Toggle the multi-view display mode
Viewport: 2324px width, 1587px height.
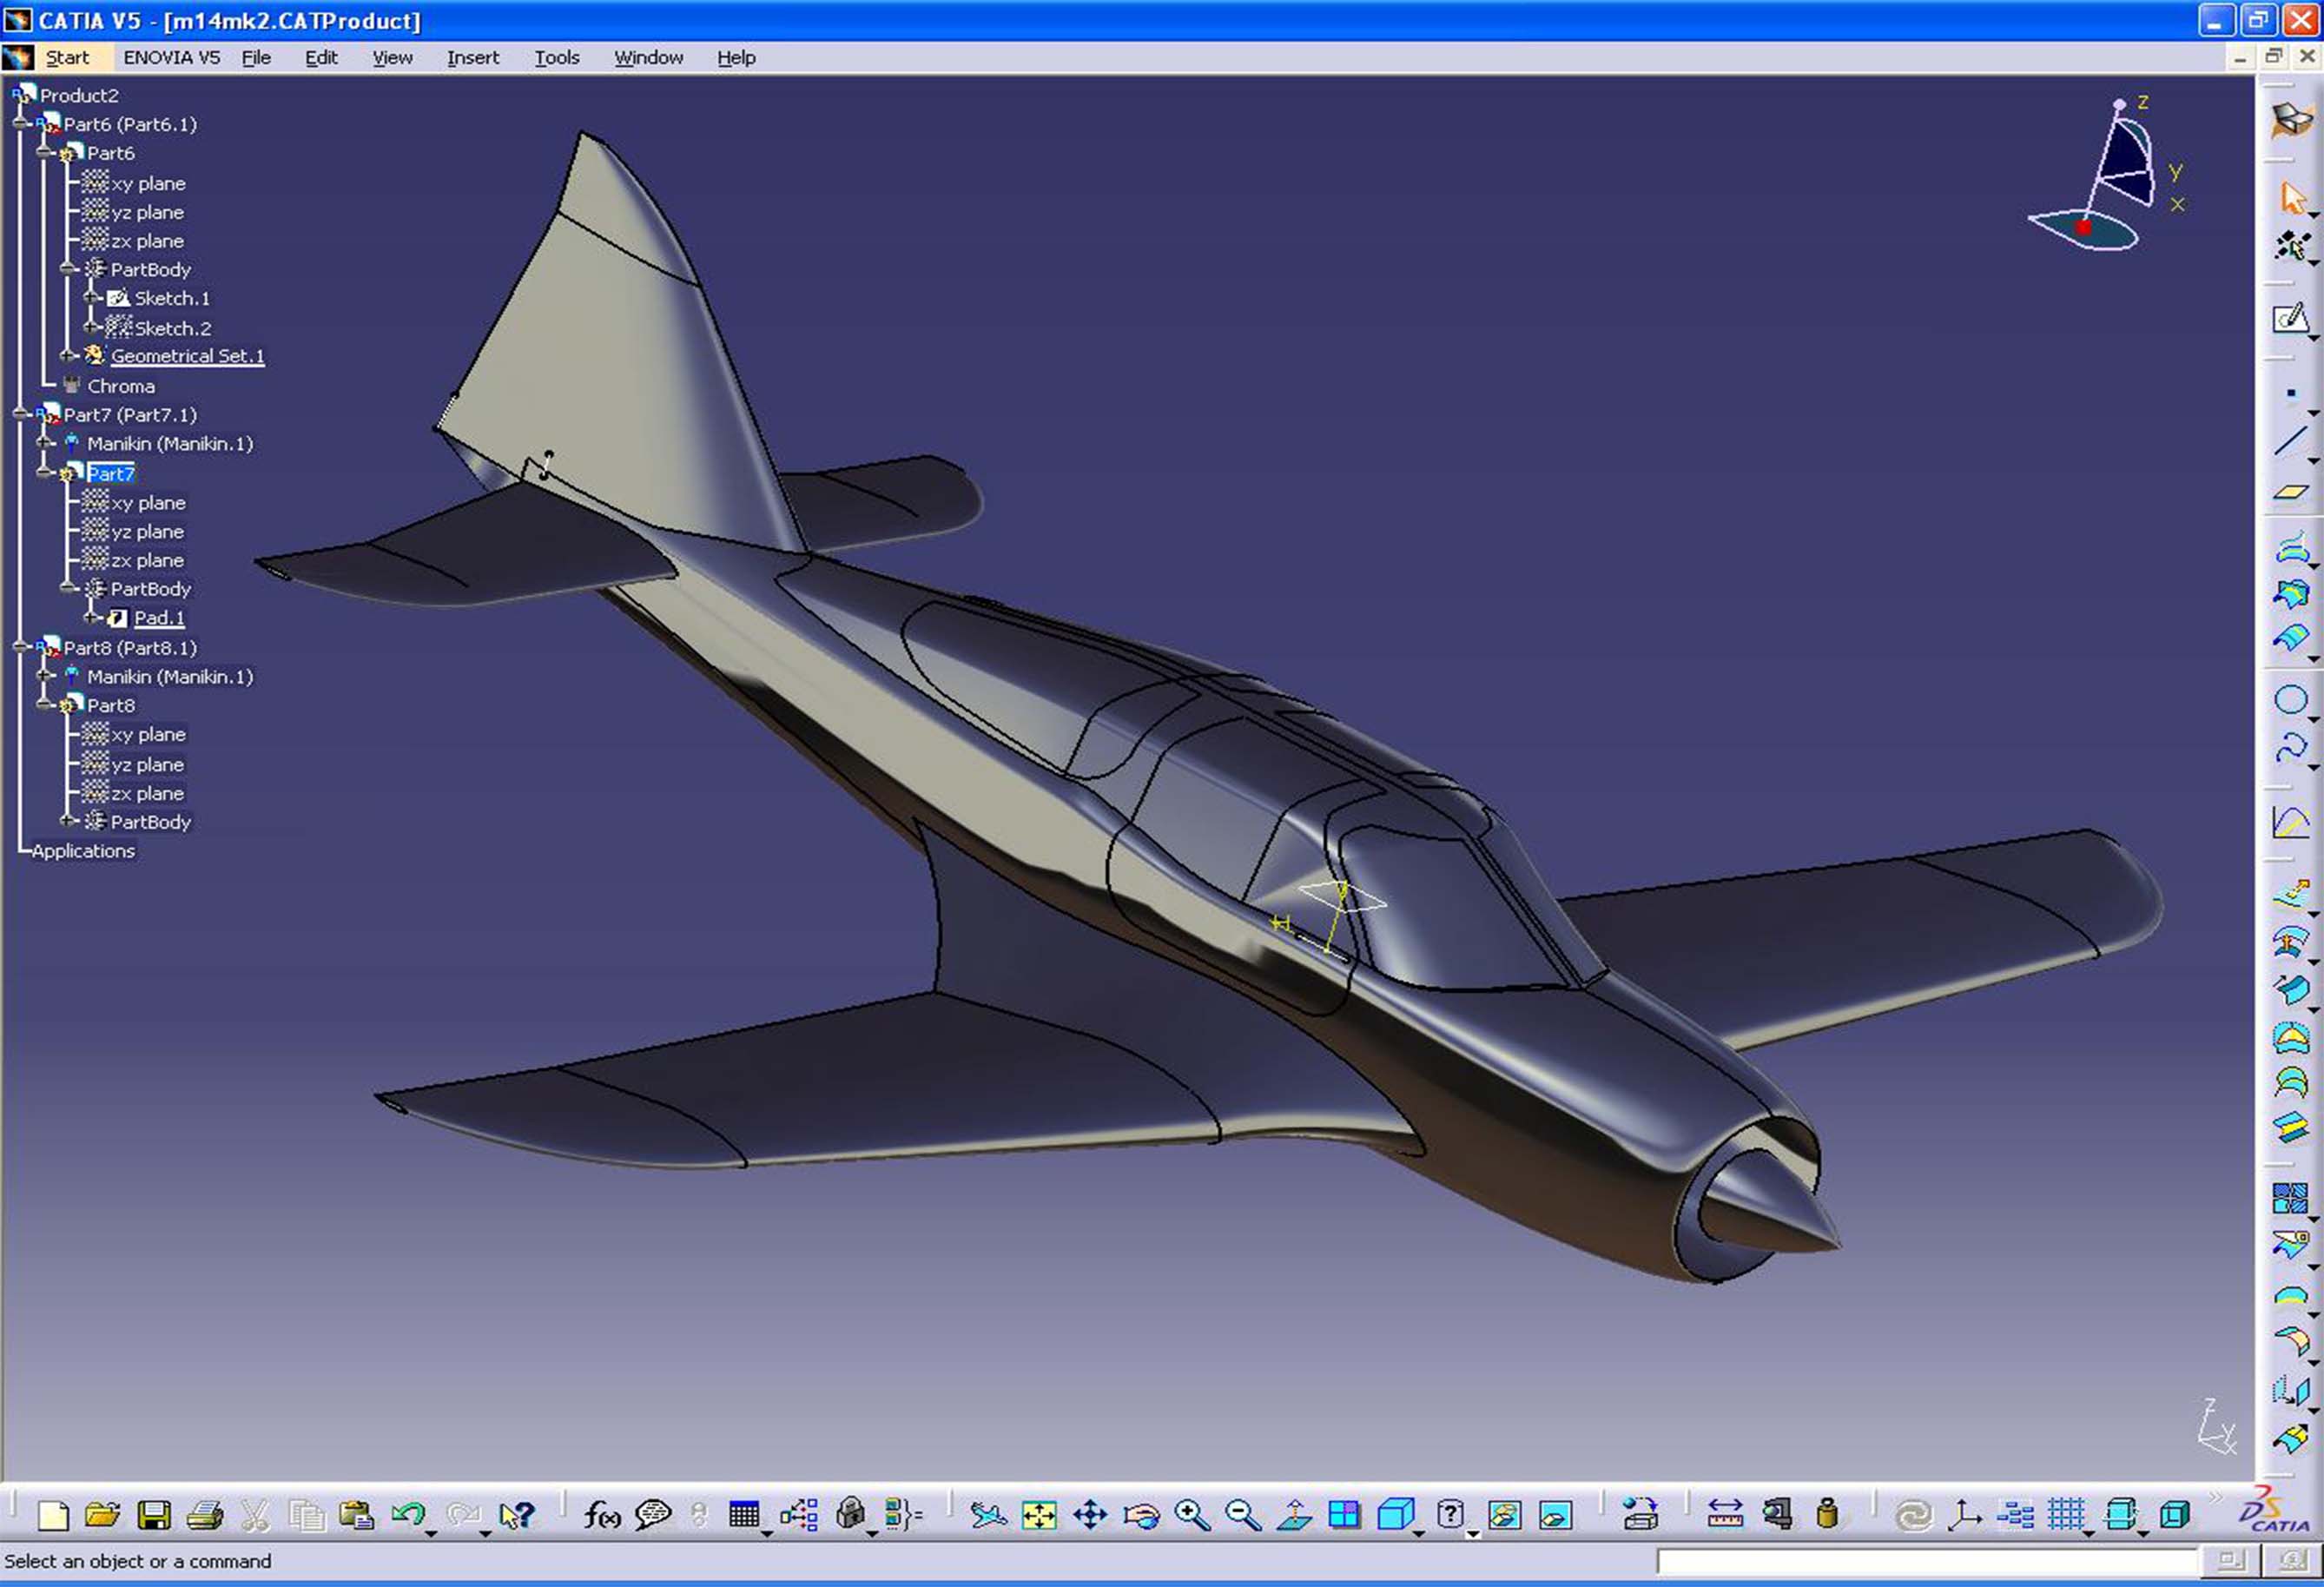(1345, 1513)
